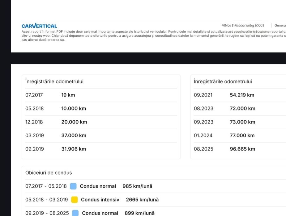Image resolution: width=286 pixels, height=216 pixels.
Task: Click the 2665 km/lună driving value
Action: (142, 200)
